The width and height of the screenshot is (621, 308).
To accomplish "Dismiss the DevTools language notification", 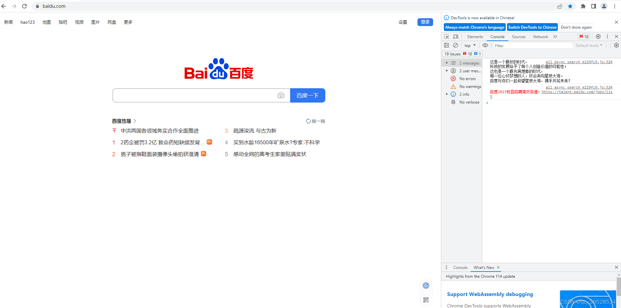I will click(616, 22).
